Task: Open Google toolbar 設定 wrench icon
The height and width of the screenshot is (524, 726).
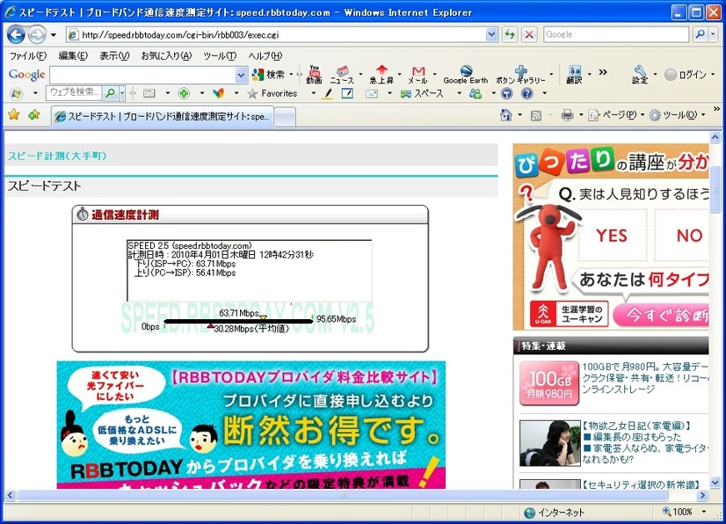Action: point(640,74)
